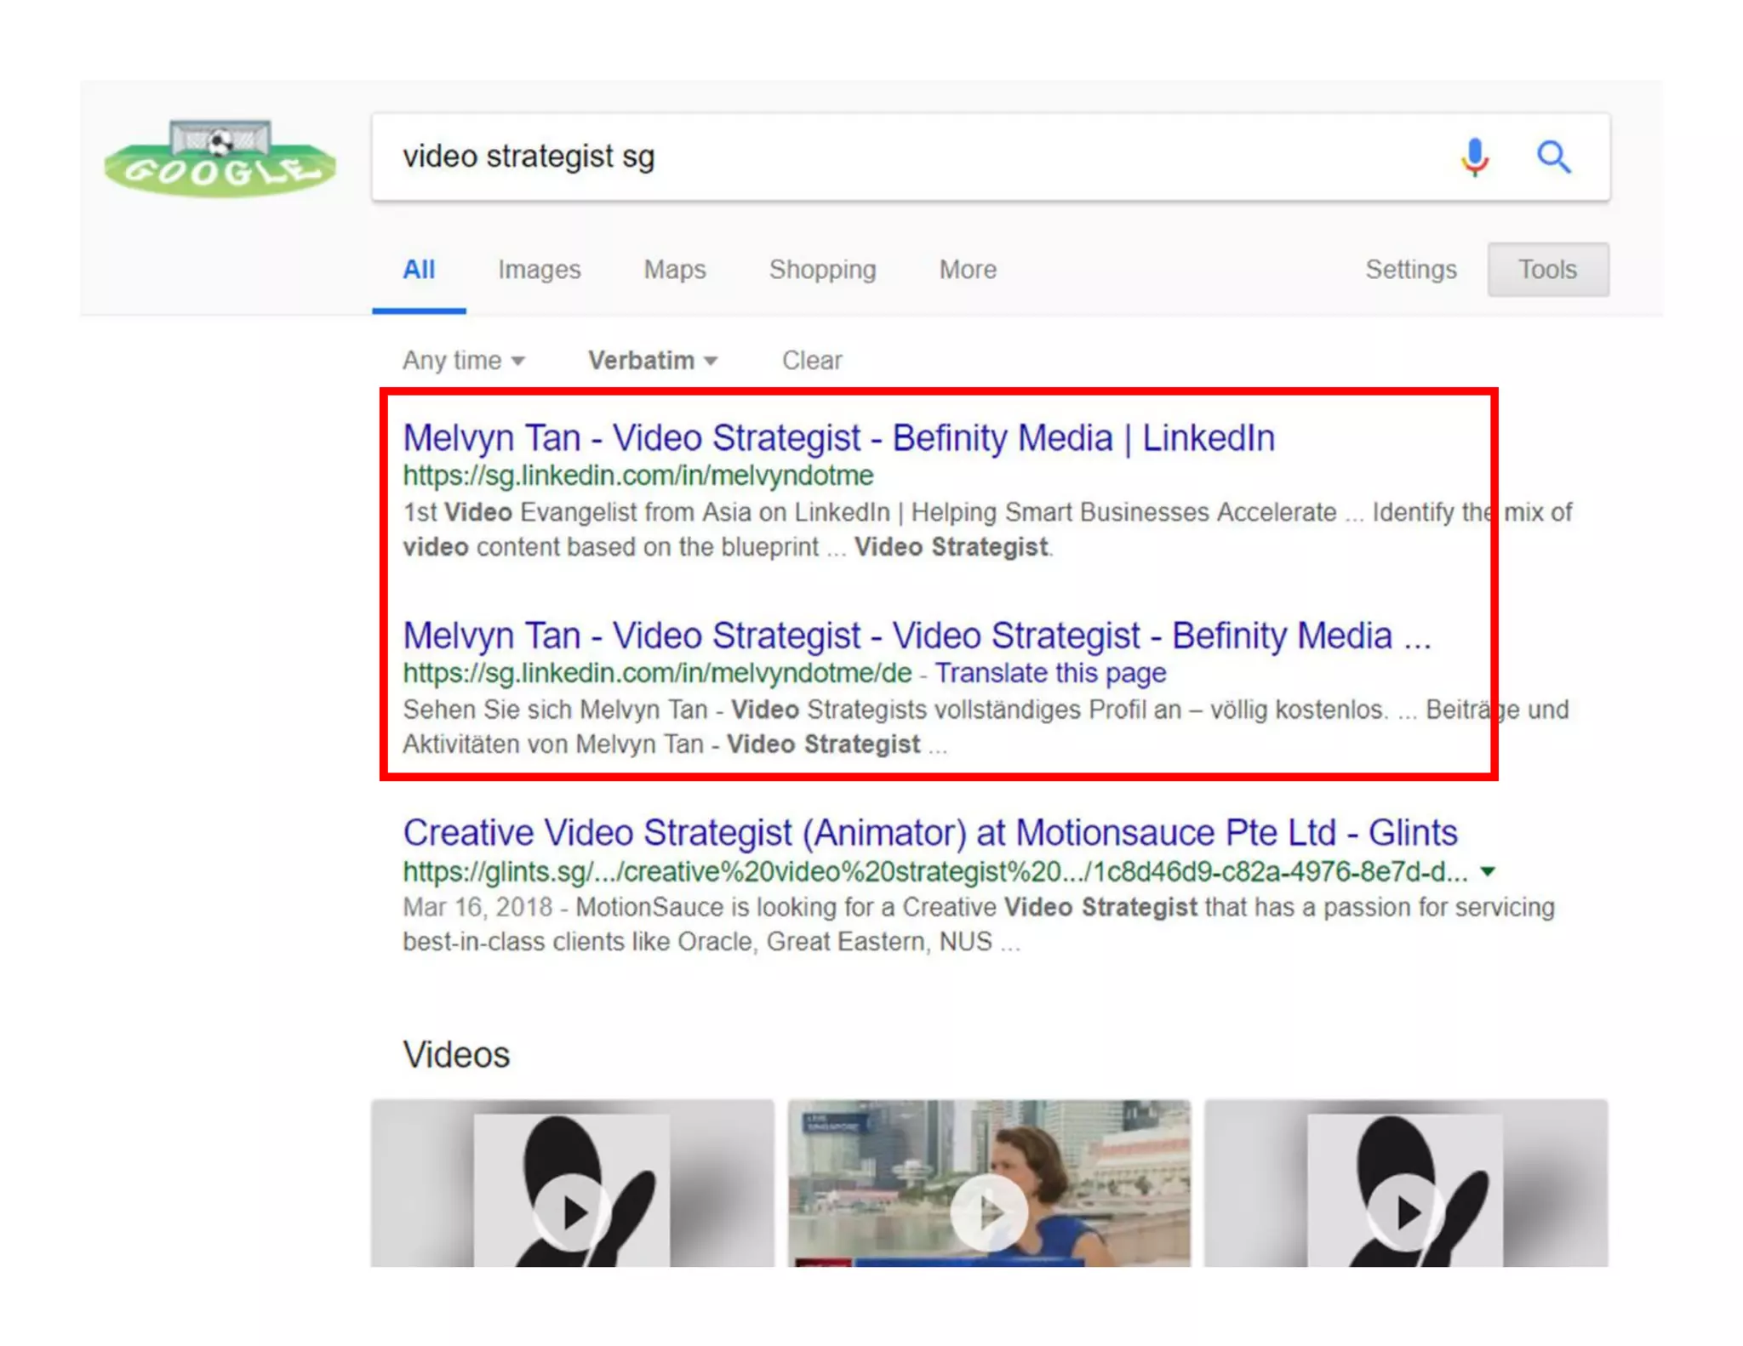Open the Verbatim filter dropdown
1743x1346 pixels.
(x=652, y=361)
